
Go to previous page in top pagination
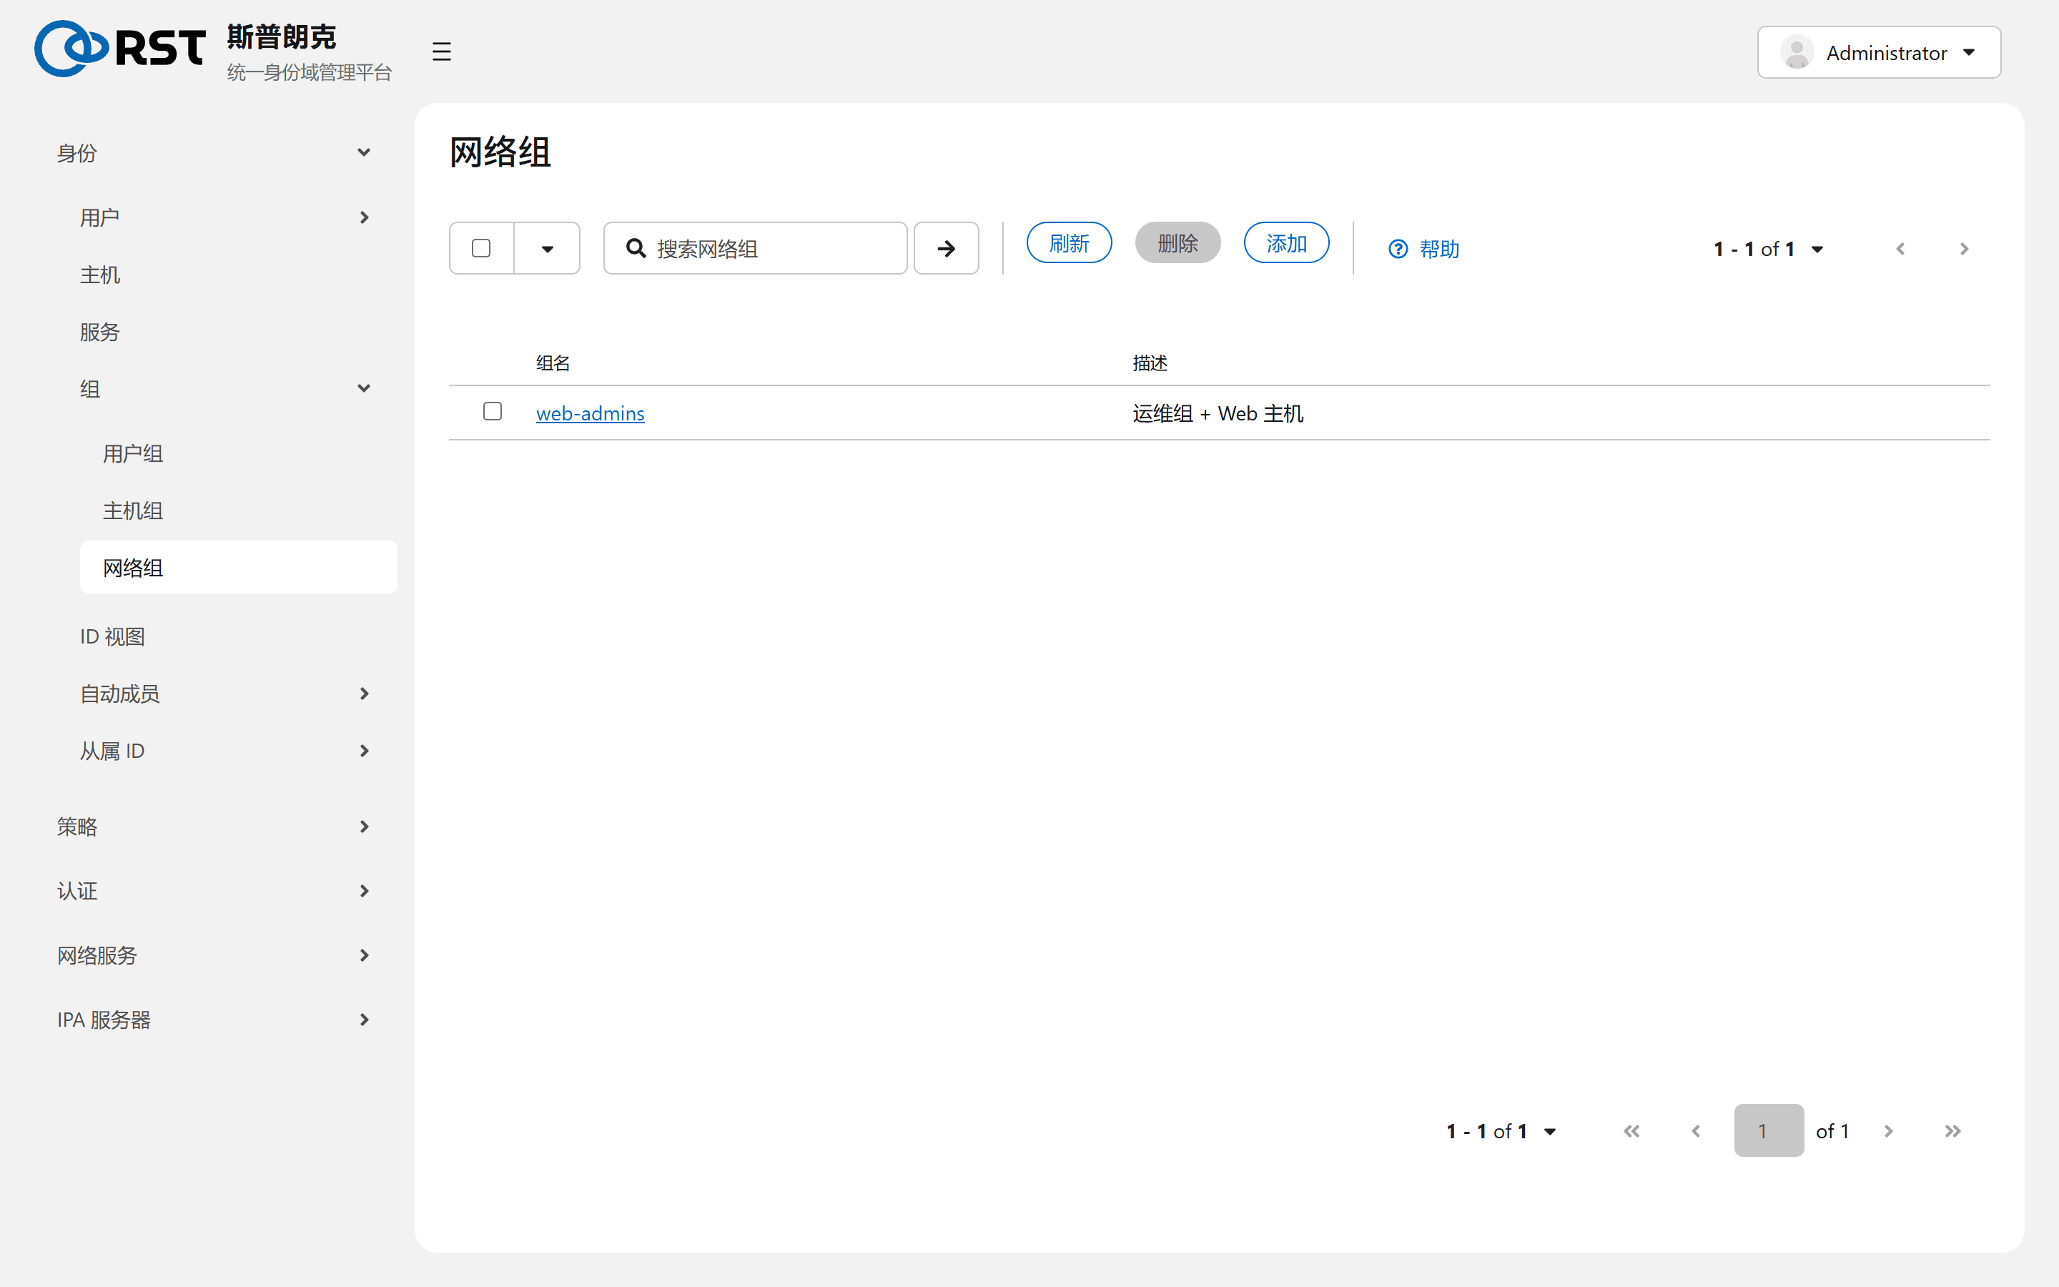tap(1900, 249)
